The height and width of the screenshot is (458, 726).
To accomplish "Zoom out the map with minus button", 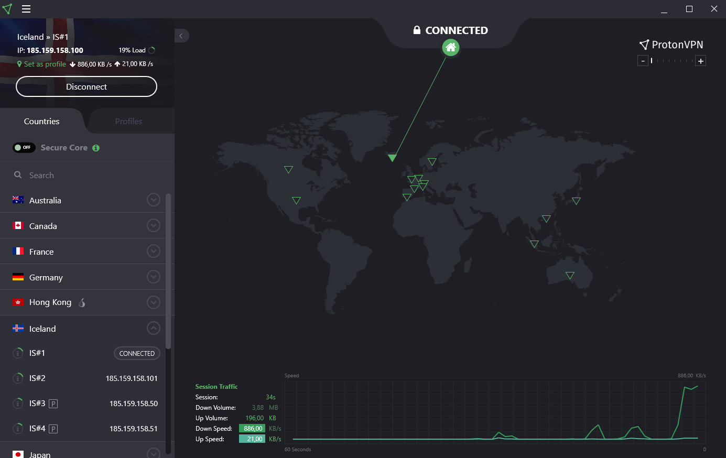I will [643, 61].
